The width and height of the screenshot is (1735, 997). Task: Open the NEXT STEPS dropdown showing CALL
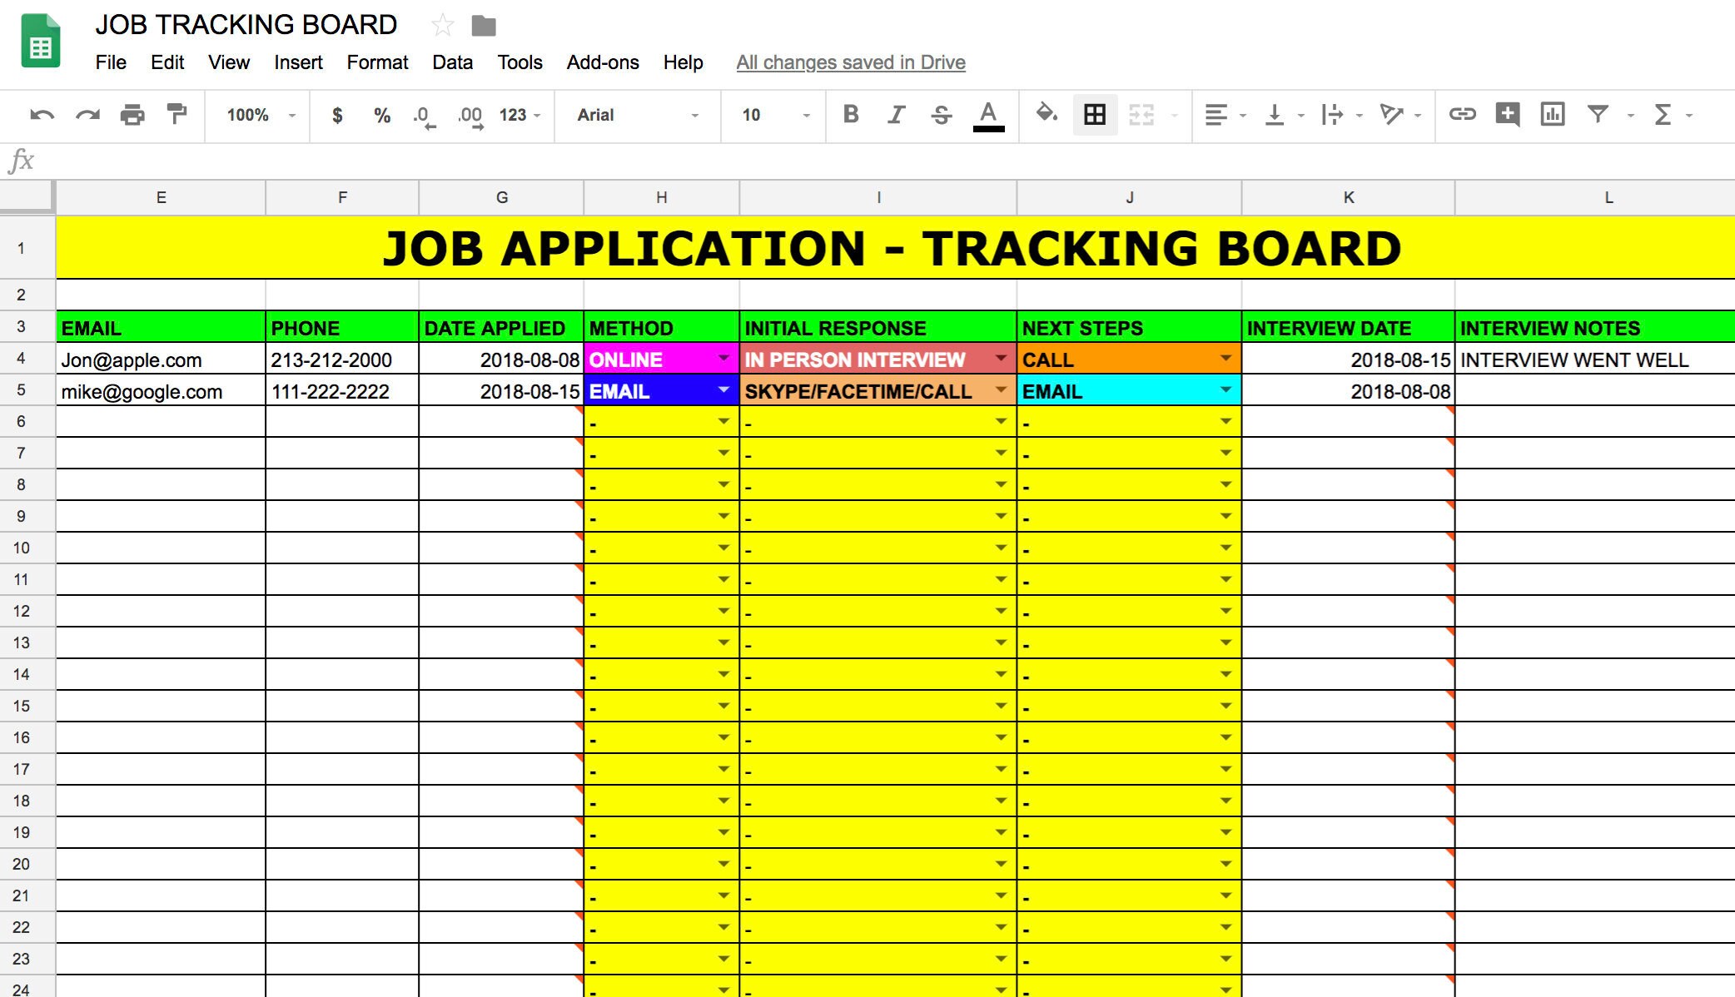click(x=1226, y=360)
